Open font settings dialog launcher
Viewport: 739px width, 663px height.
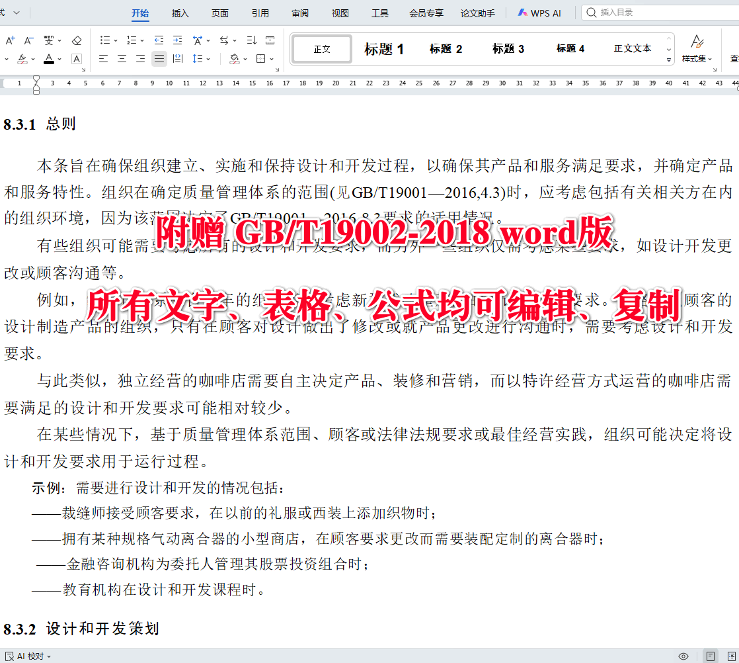tap(84, 70)
